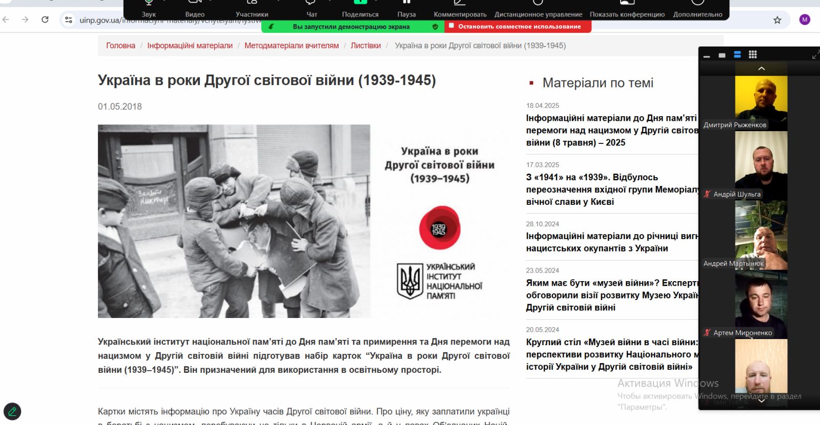Viewport: 820px width, 425px height.
Task: Select Андрей Мартынюк video tile
Action: pos(761,235)
